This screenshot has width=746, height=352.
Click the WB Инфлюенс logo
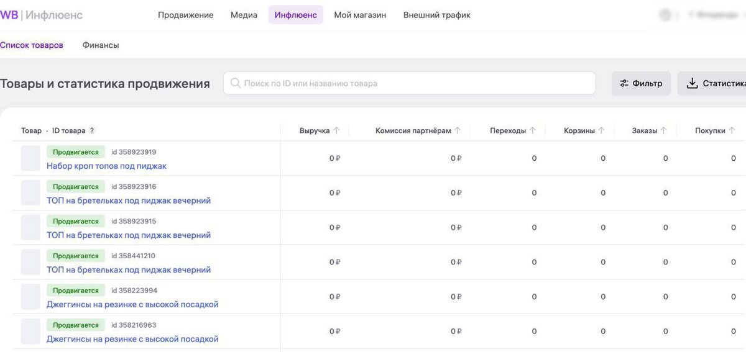point(41,15)
